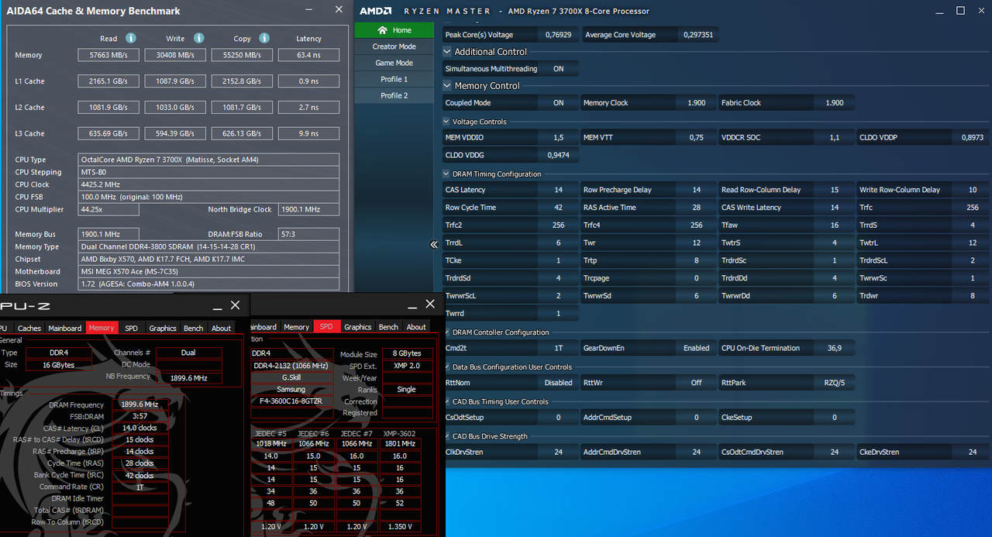The height and width of the screenshot is (537, 992).
Task: Select the Memory tab in left CPU-Z window
Action: point(102,328)
